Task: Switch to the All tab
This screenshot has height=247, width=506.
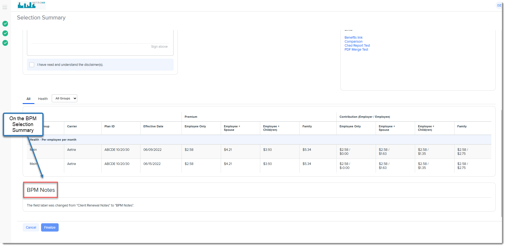Action: 28,99
